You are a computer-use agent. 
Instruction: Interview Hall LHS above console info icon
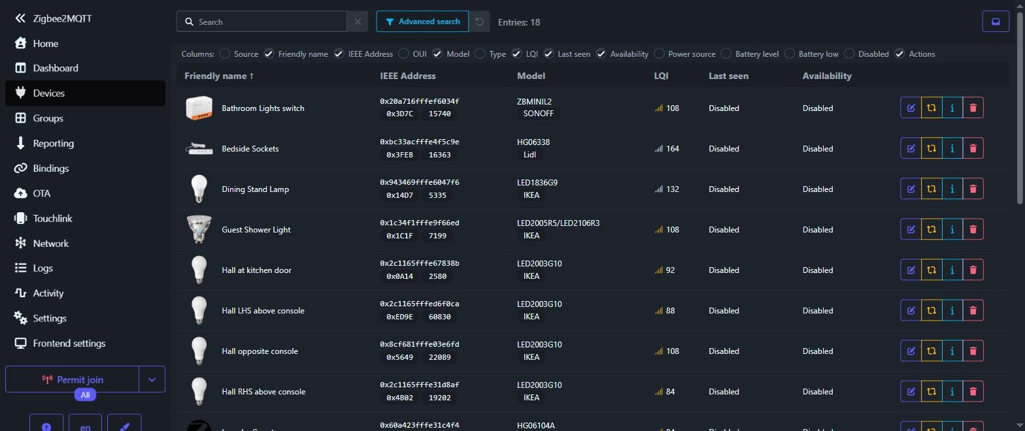(x=952, y=310)
